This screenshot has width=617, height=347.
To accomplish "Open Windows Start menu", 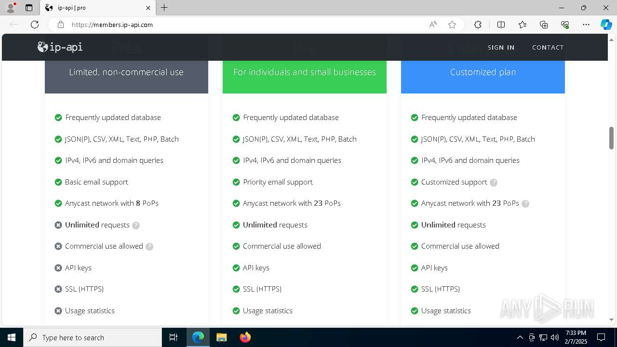I will [12, 337].
